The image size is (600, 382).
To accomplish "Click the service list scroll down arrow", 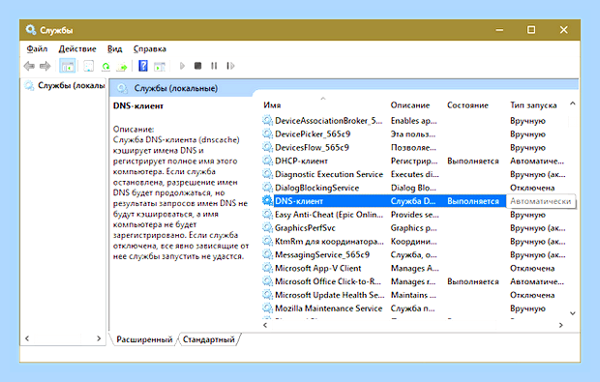I will click(573, 313).
